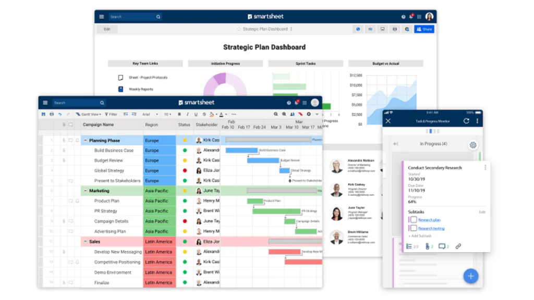The image size is (534, 300).
Task: Click Help icon in the dashboard window header
Action: tap(403, 17)
